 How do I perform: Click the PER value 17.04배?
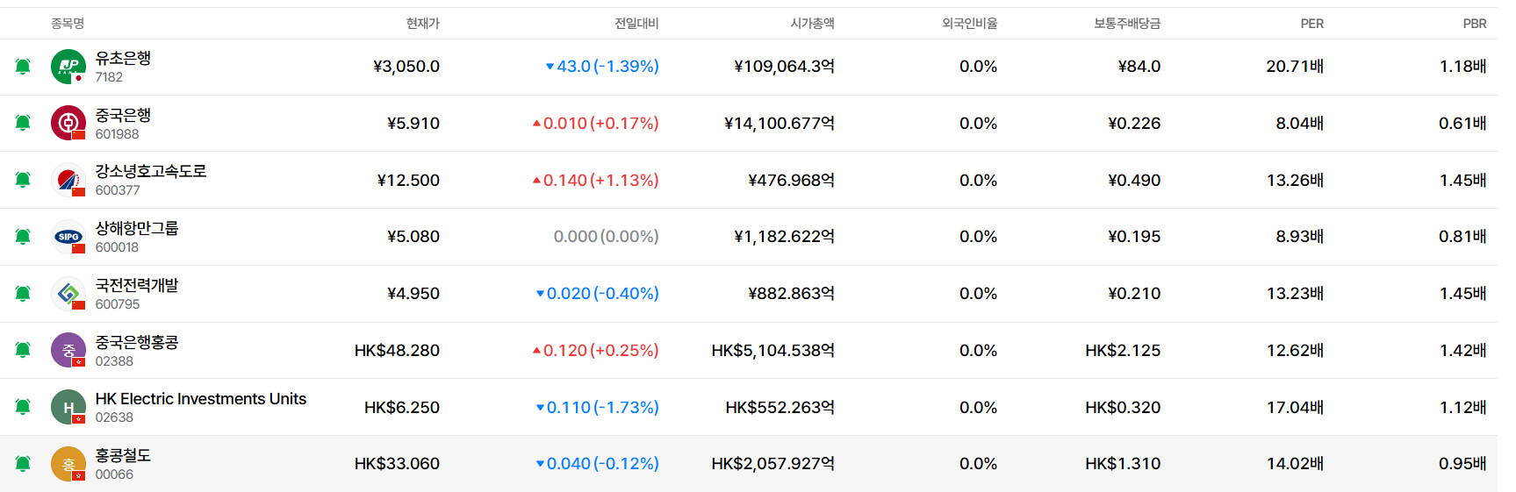1295,407
